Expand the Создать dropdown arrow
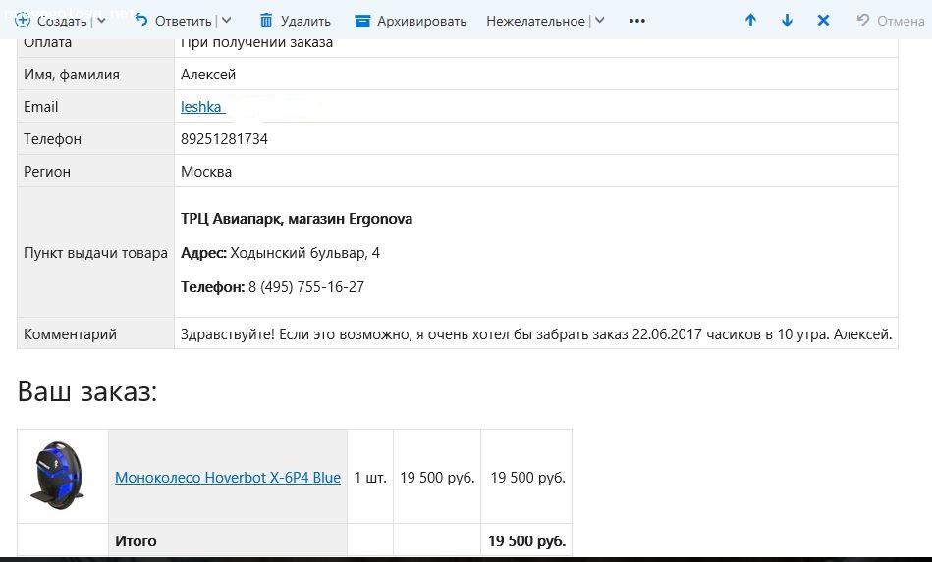 point(102,21)
